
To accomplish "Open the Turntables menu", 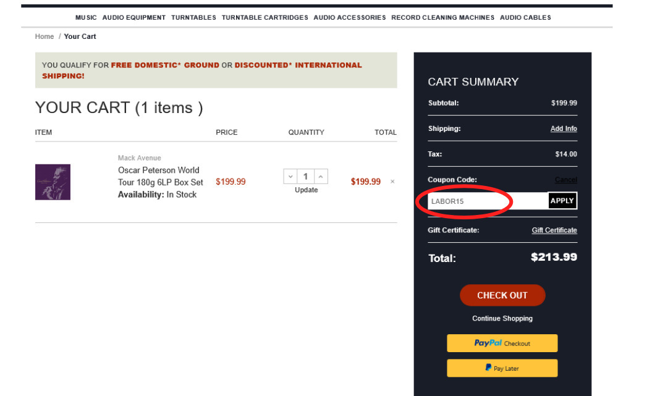I will pos(193,17).
